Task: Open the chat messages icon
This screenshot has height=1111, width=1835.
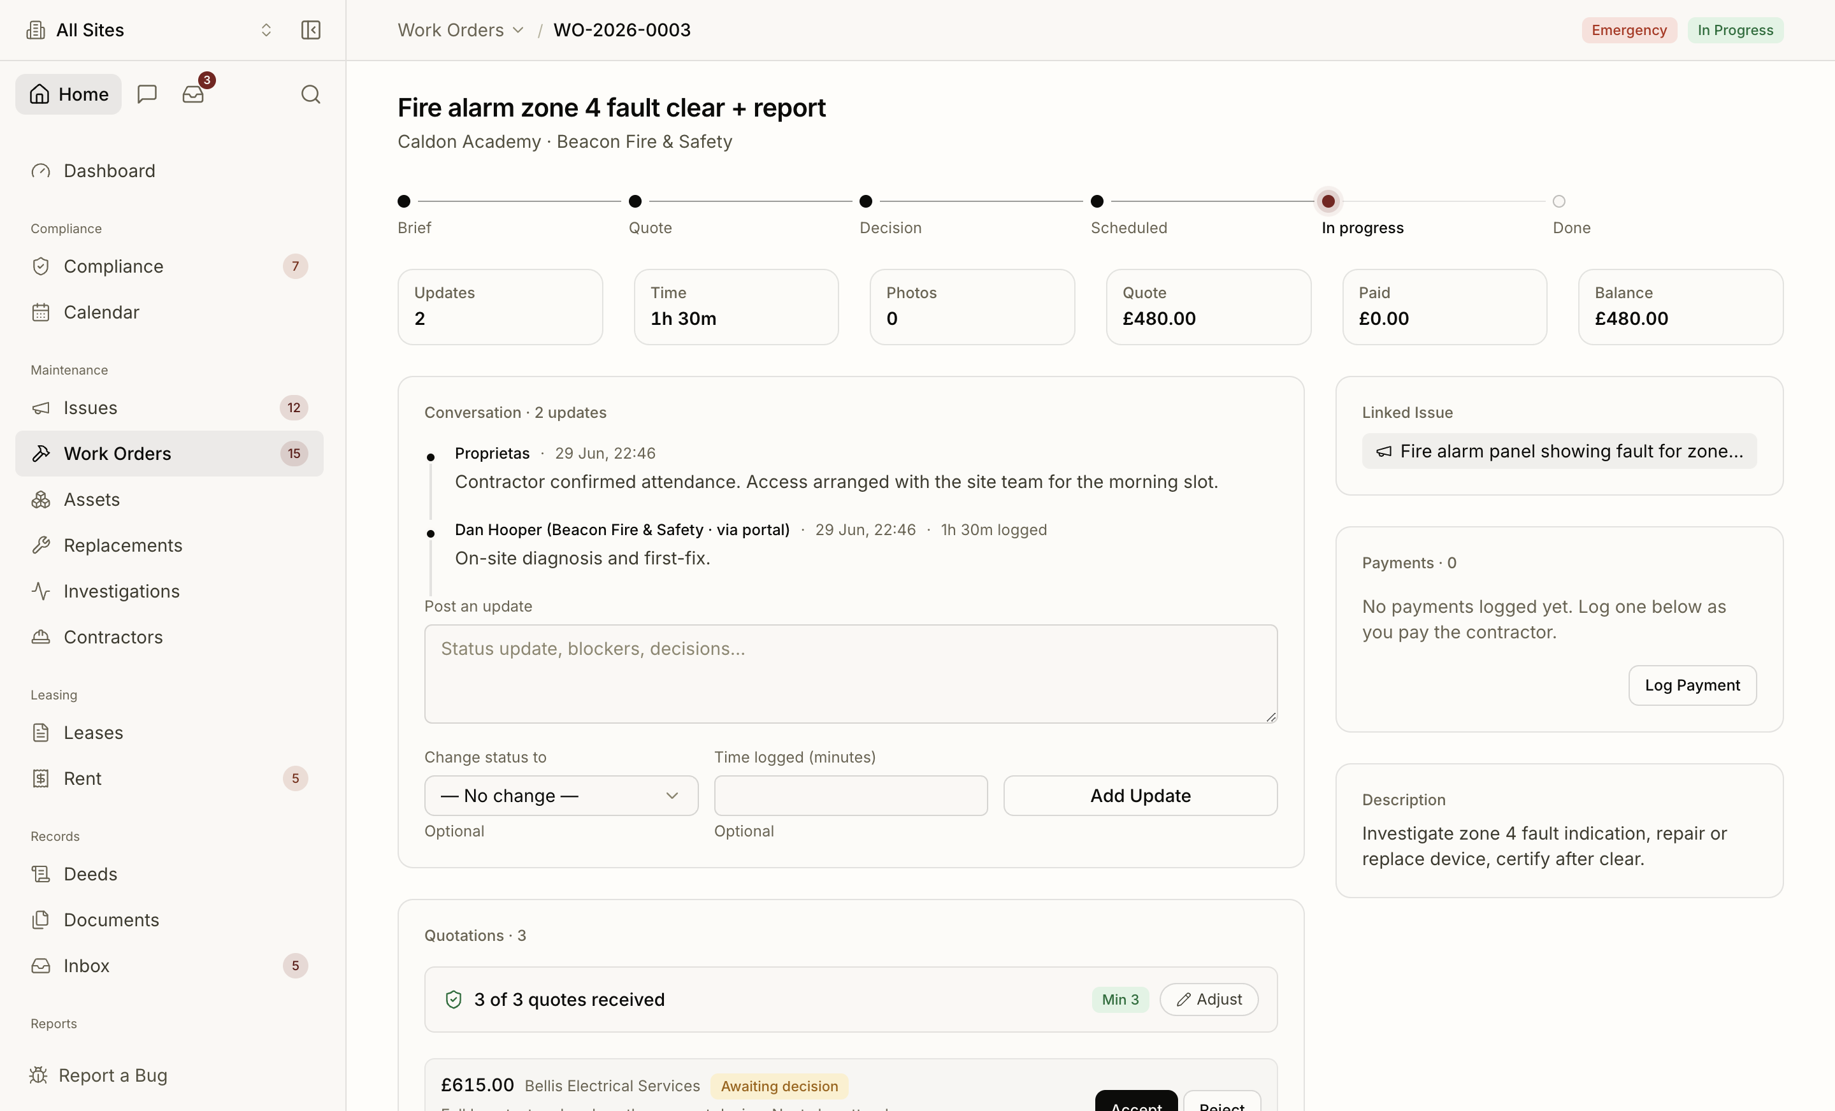Action: coord(147,94)
